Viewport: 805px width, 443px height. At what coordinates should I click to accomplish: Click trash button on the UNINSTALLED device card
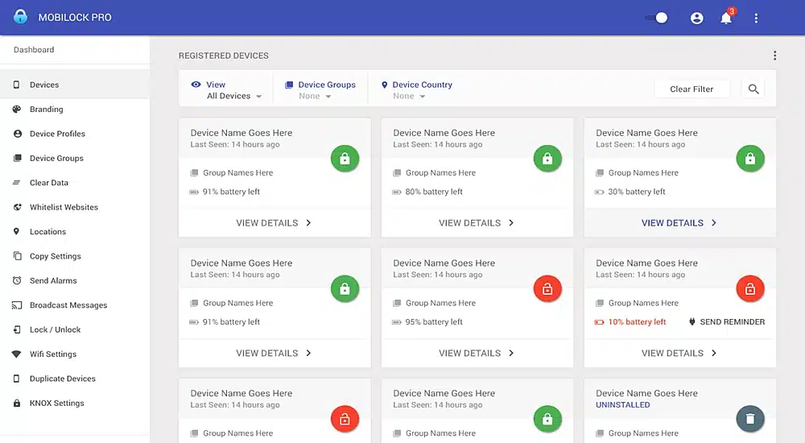tap(750, 420)
